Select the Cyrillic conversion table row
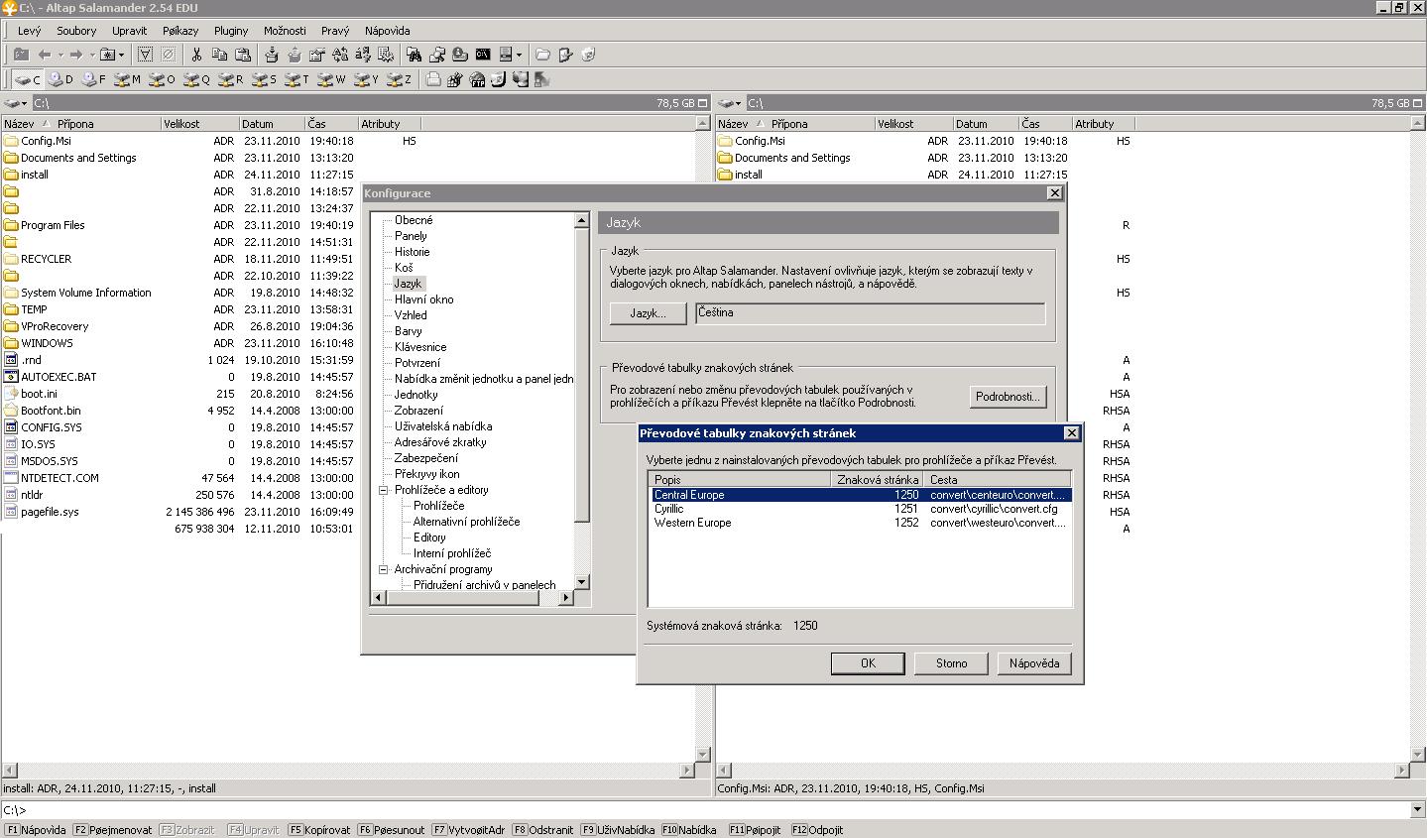The height and width of the screenshot is (838, 1427). (x=669, y=509)
